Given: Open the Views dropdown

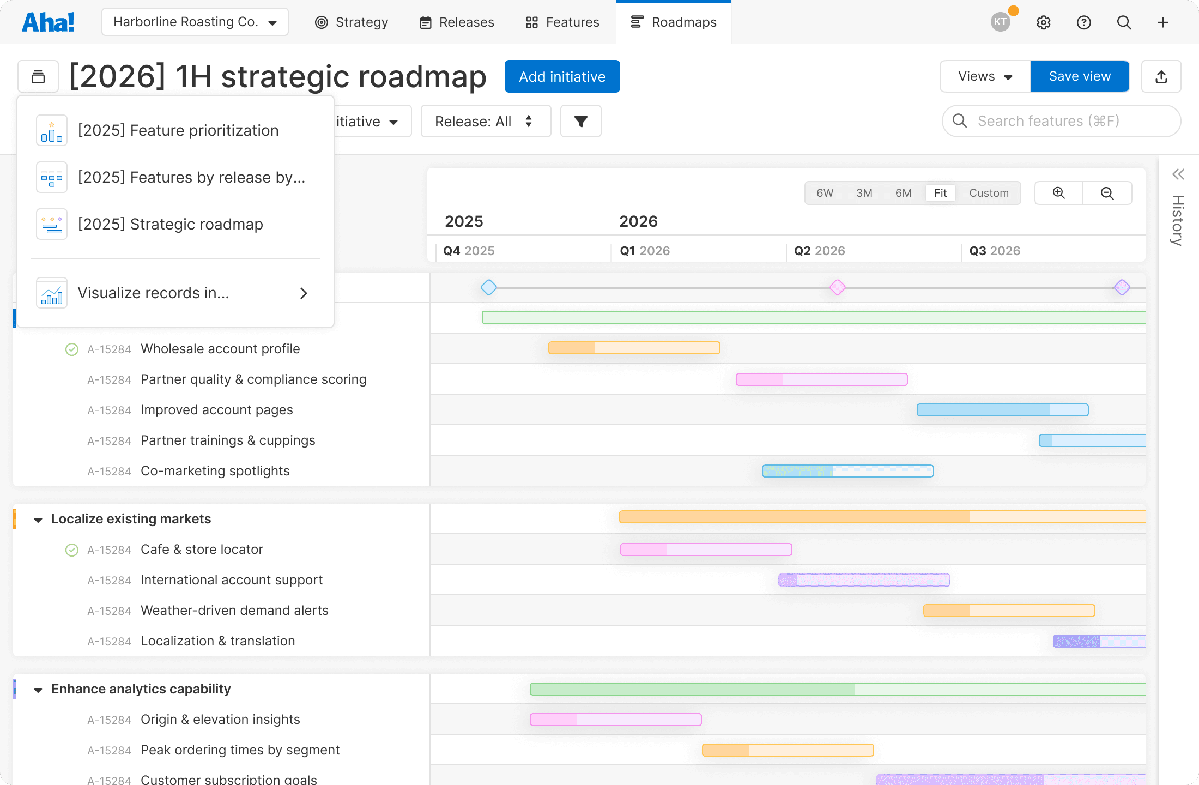Looking at the screenshot, I should tap(985, 76).
